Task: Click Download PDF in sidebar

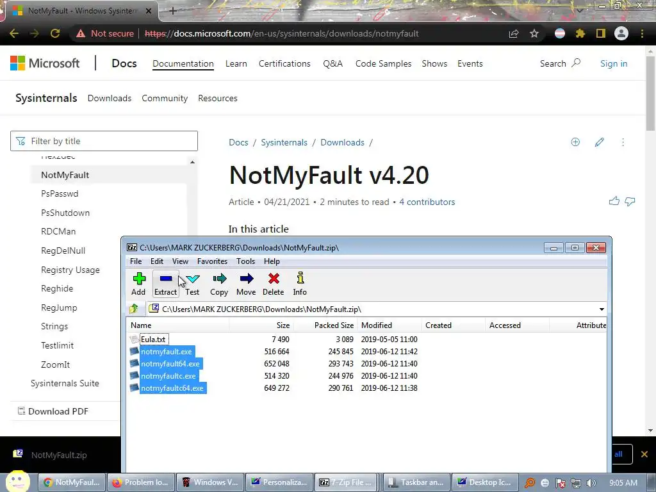Action: coord(53,411)
